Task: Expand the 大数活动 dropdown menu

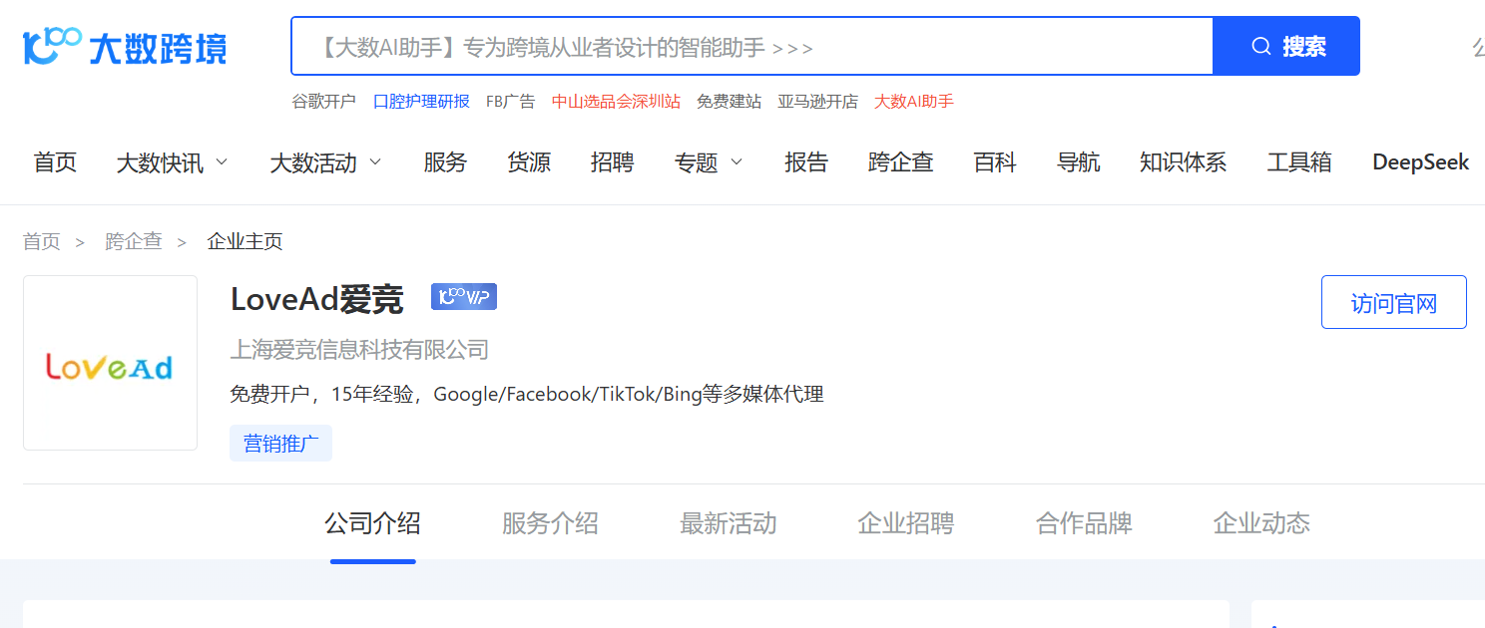Action: 325,162
